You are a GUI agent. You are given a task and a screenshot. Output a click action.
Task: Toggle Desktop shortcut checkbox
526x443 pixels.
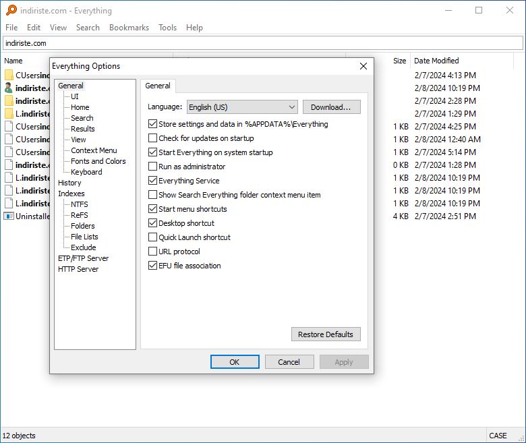click(x=152, y=223)
